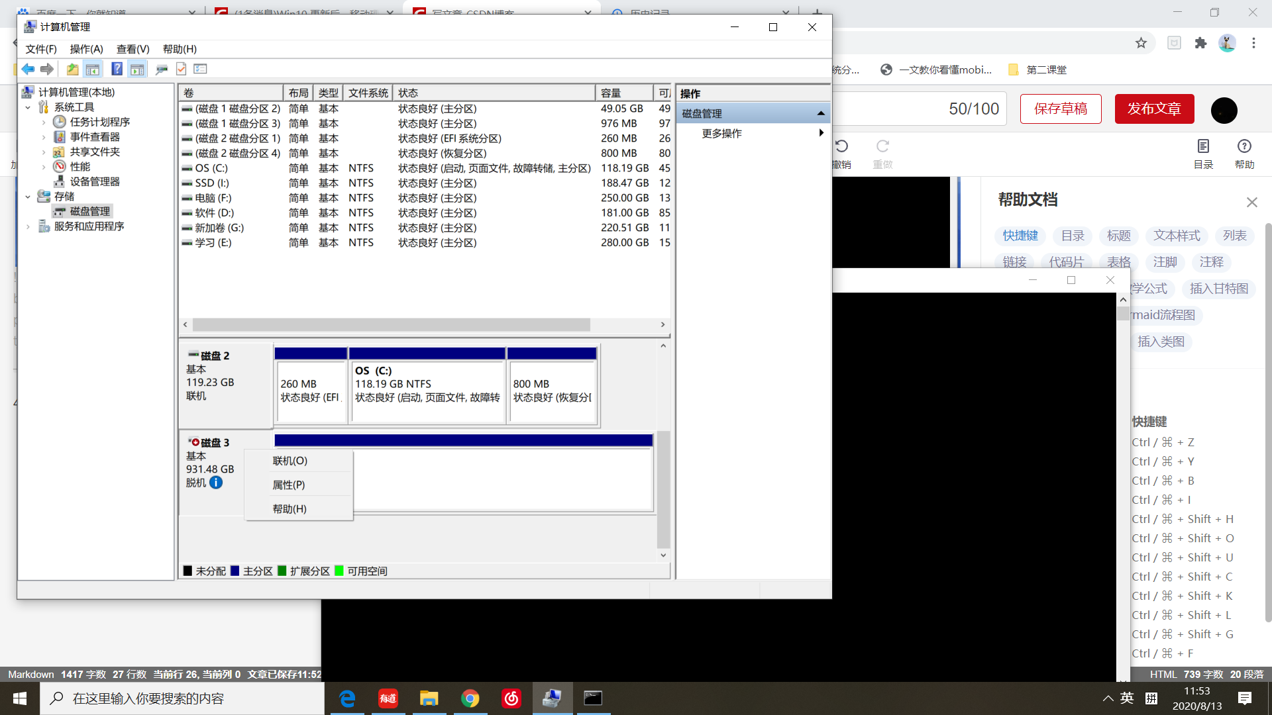Screen dimensions: 1272x715
Task: Click the Up one level folder icon
Action: point(72,69)
